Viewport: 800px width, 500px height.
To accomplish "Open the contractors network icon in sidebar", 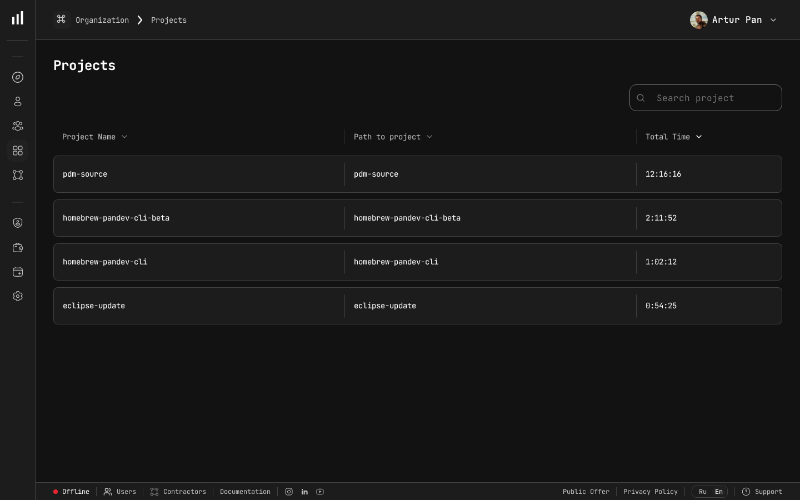I will 18,175.
